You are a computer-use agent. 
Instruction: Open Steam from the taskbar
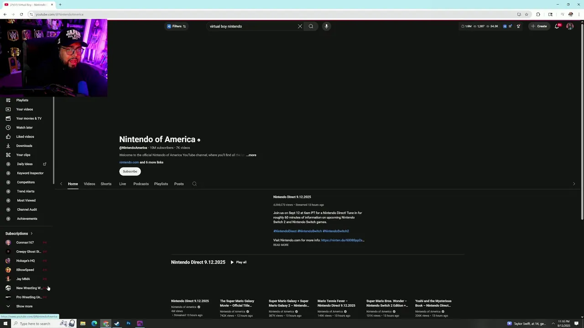(x=117, y=324)
